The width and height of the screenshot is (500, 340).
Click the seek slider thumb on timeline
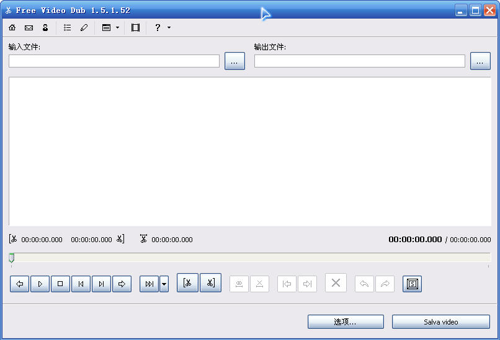12,258
